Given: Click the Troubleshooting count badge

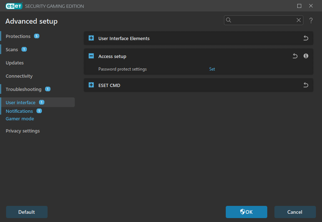Looking at the screenshot, I should pos(48,89).
